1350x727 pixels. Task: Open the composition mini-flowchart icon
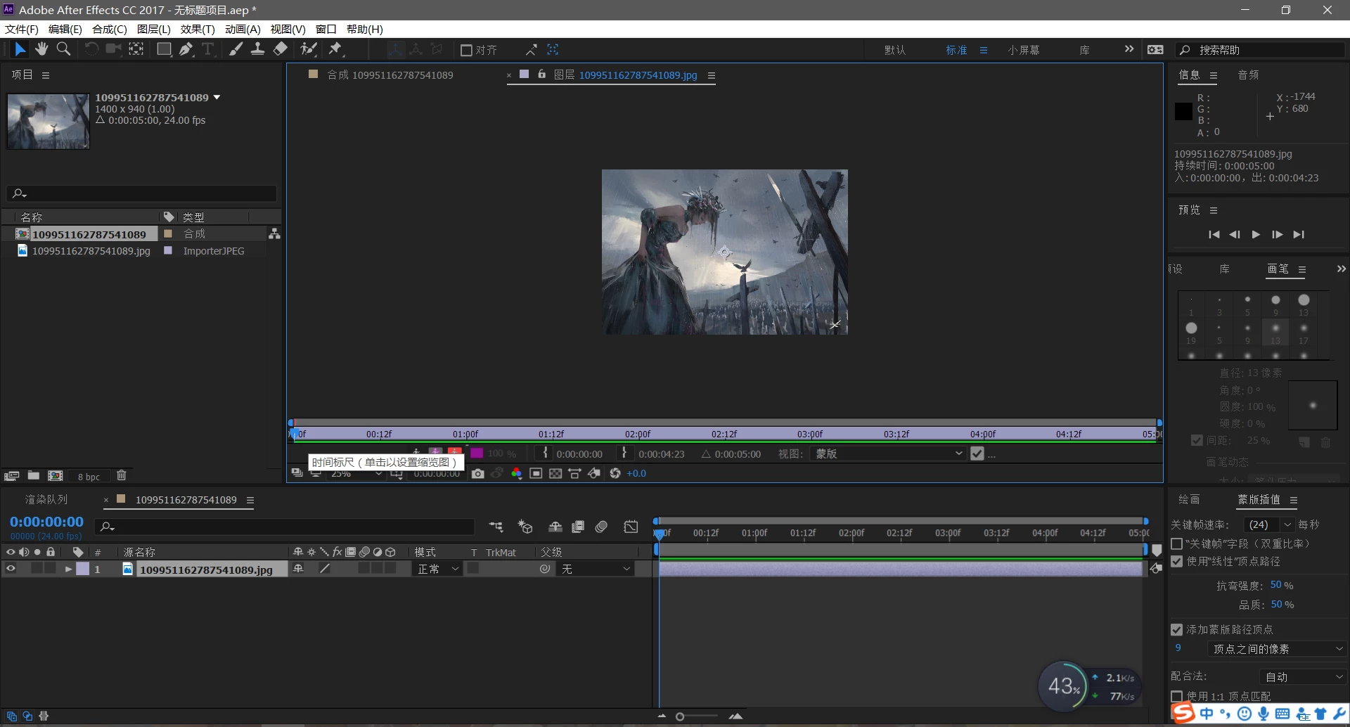(x=496, y=527)
